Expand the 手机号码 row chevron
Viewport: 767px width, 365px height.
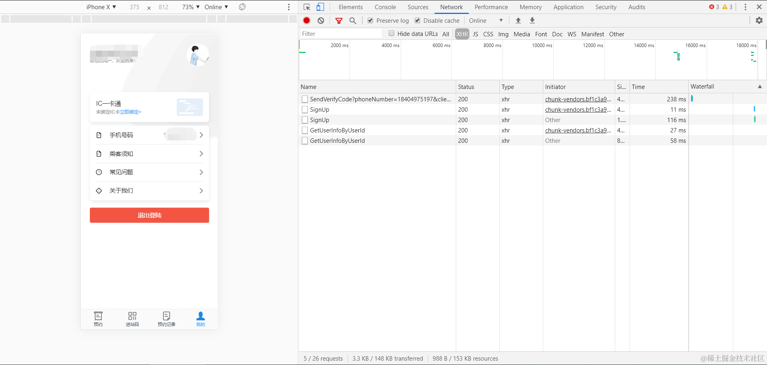[201, 135]
